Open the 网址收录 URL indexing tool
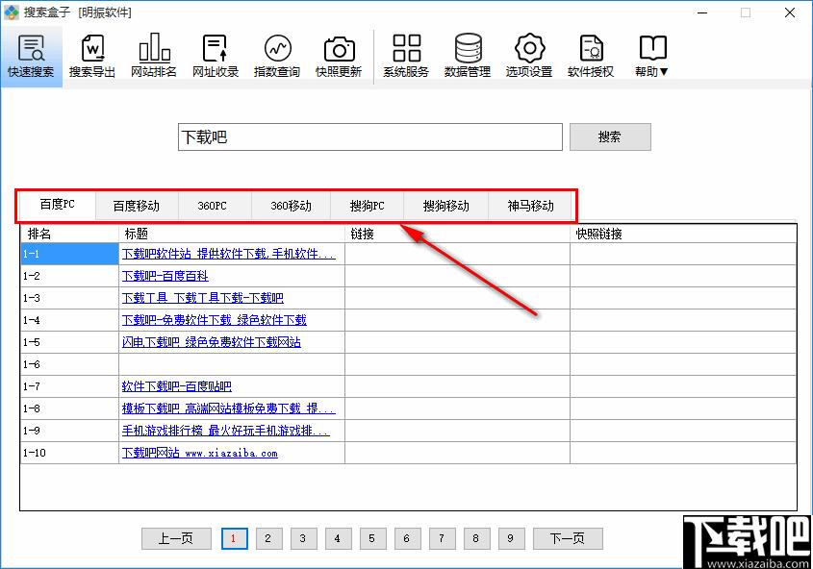The image size is (813, 569). 216,57
